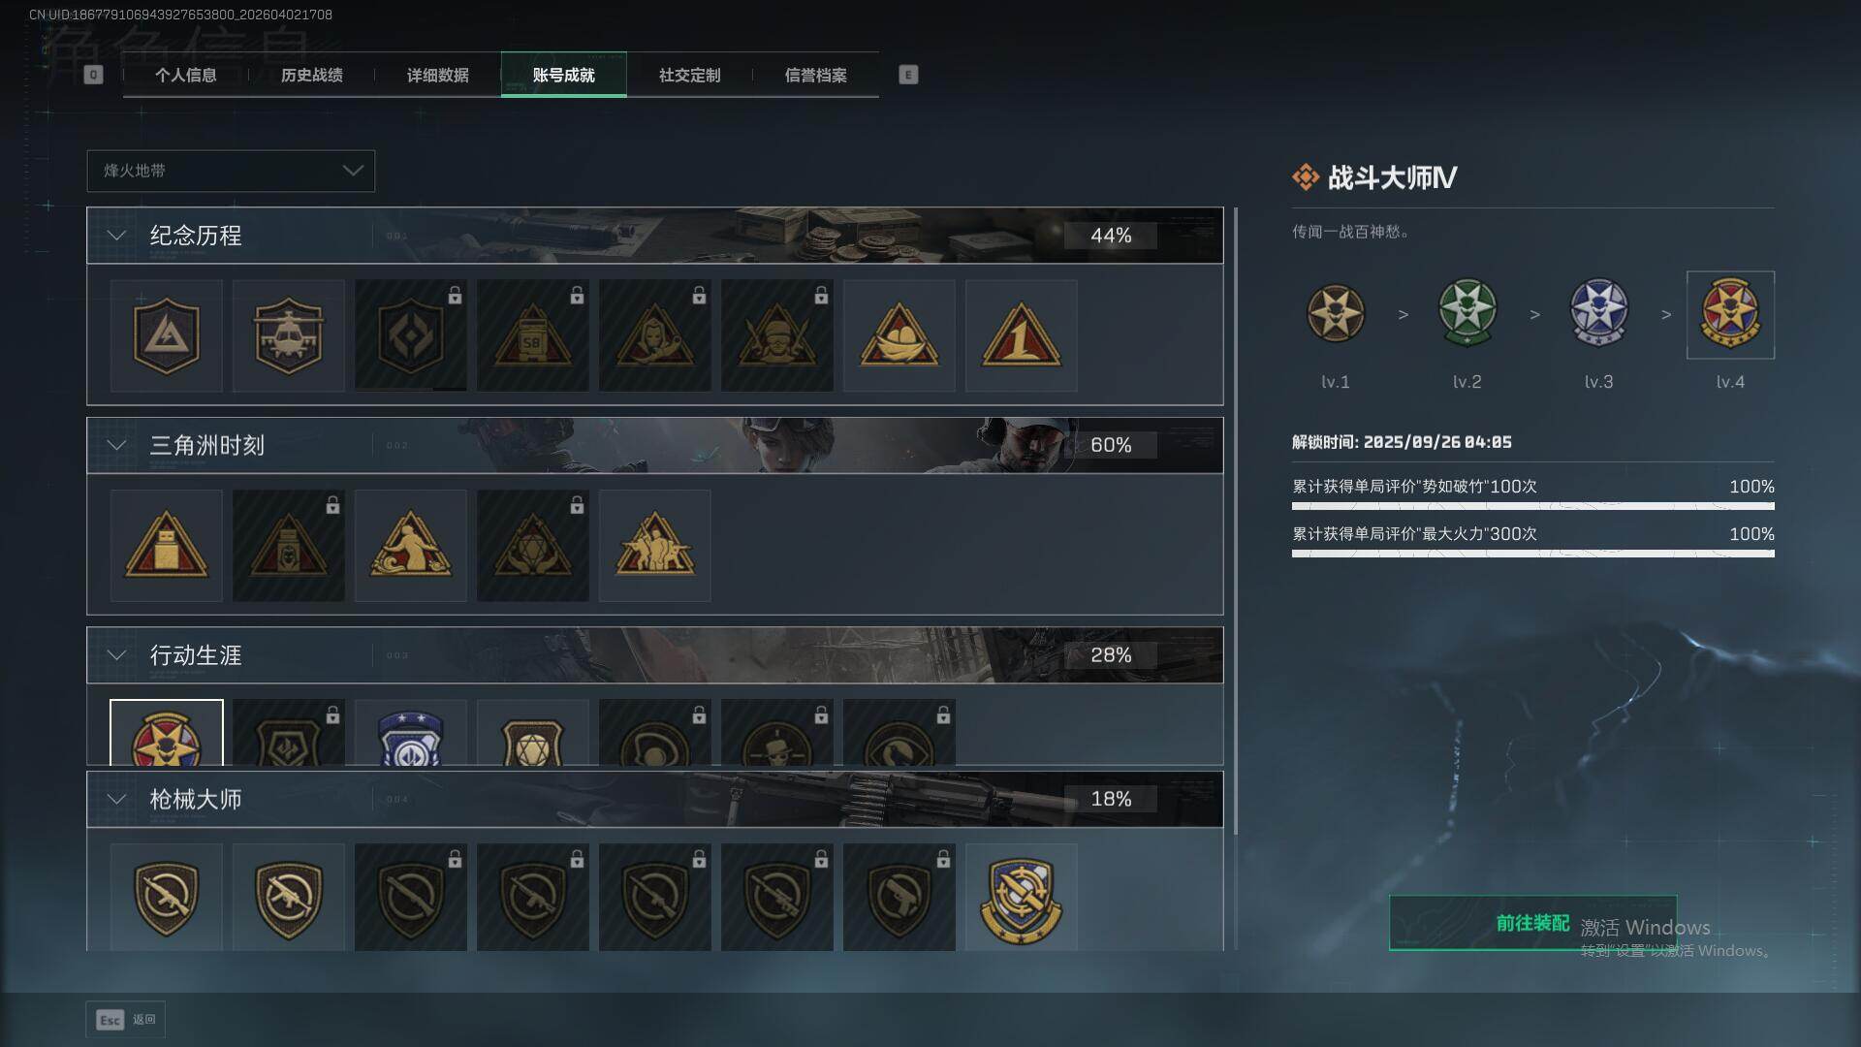The width and height of the screenshot is (1861, 1047).
Task: Switch to the 历史战绩 tab
Action: (x=311, y=75)
